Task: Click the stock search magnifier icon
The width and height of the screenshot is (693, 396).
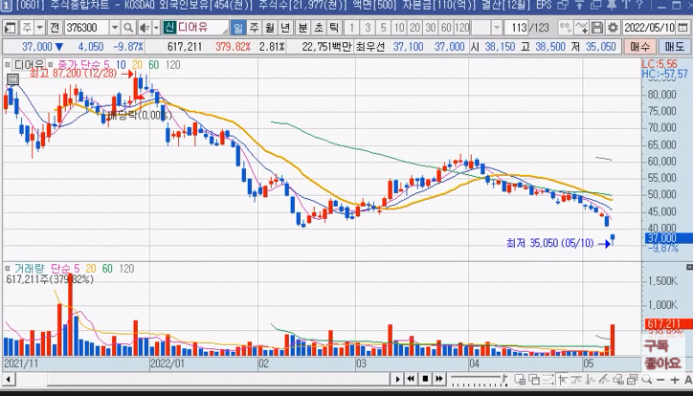Action: [x=128, y=28]
